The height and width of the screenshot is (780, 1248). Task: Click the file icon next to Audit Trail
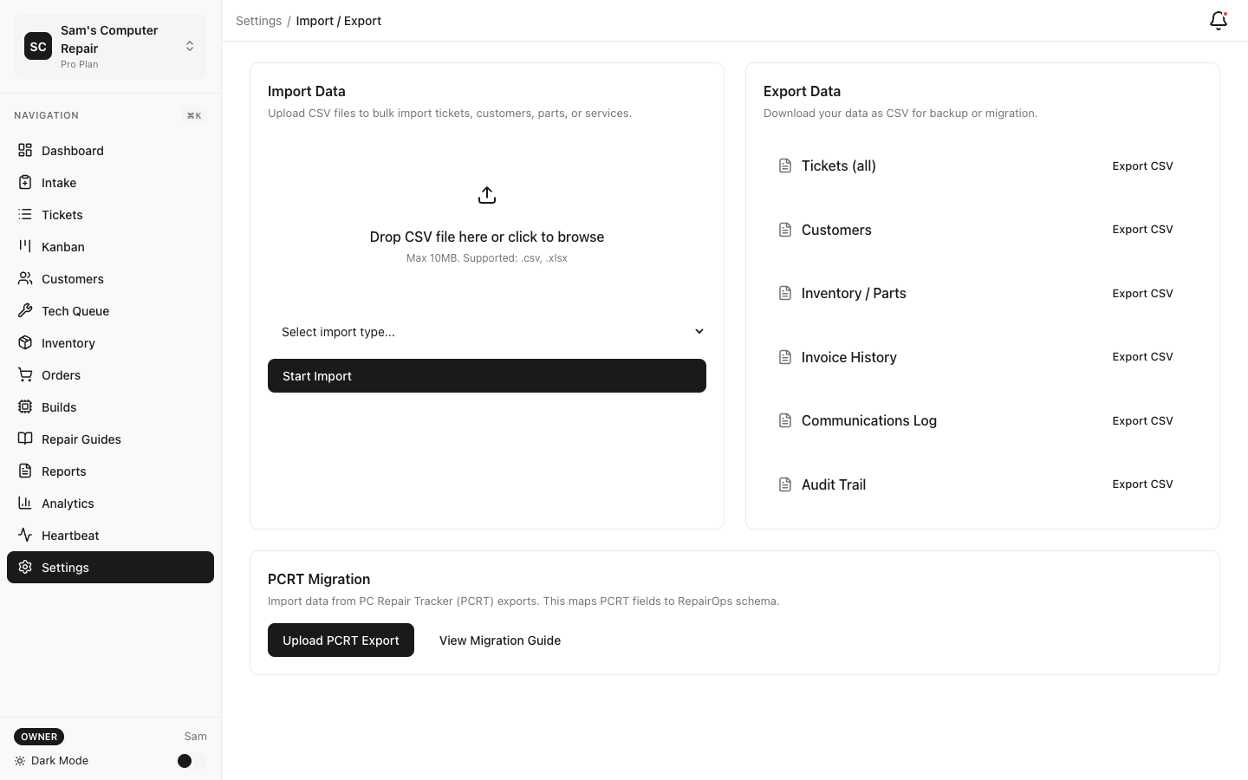point(785,484)
